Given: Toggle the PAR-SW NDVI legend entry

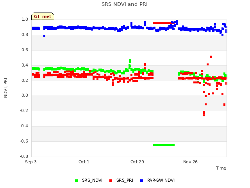Looking at the screenshot, I should click(157, 180).
